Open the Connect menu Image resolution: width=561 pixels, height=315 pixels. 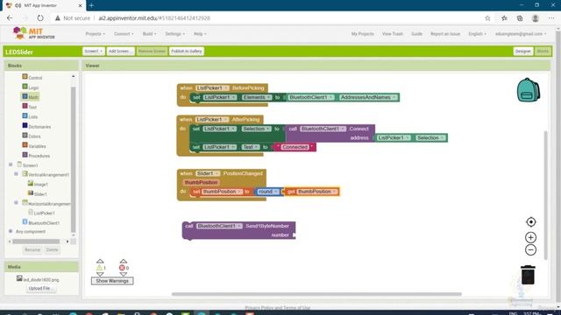124,33
